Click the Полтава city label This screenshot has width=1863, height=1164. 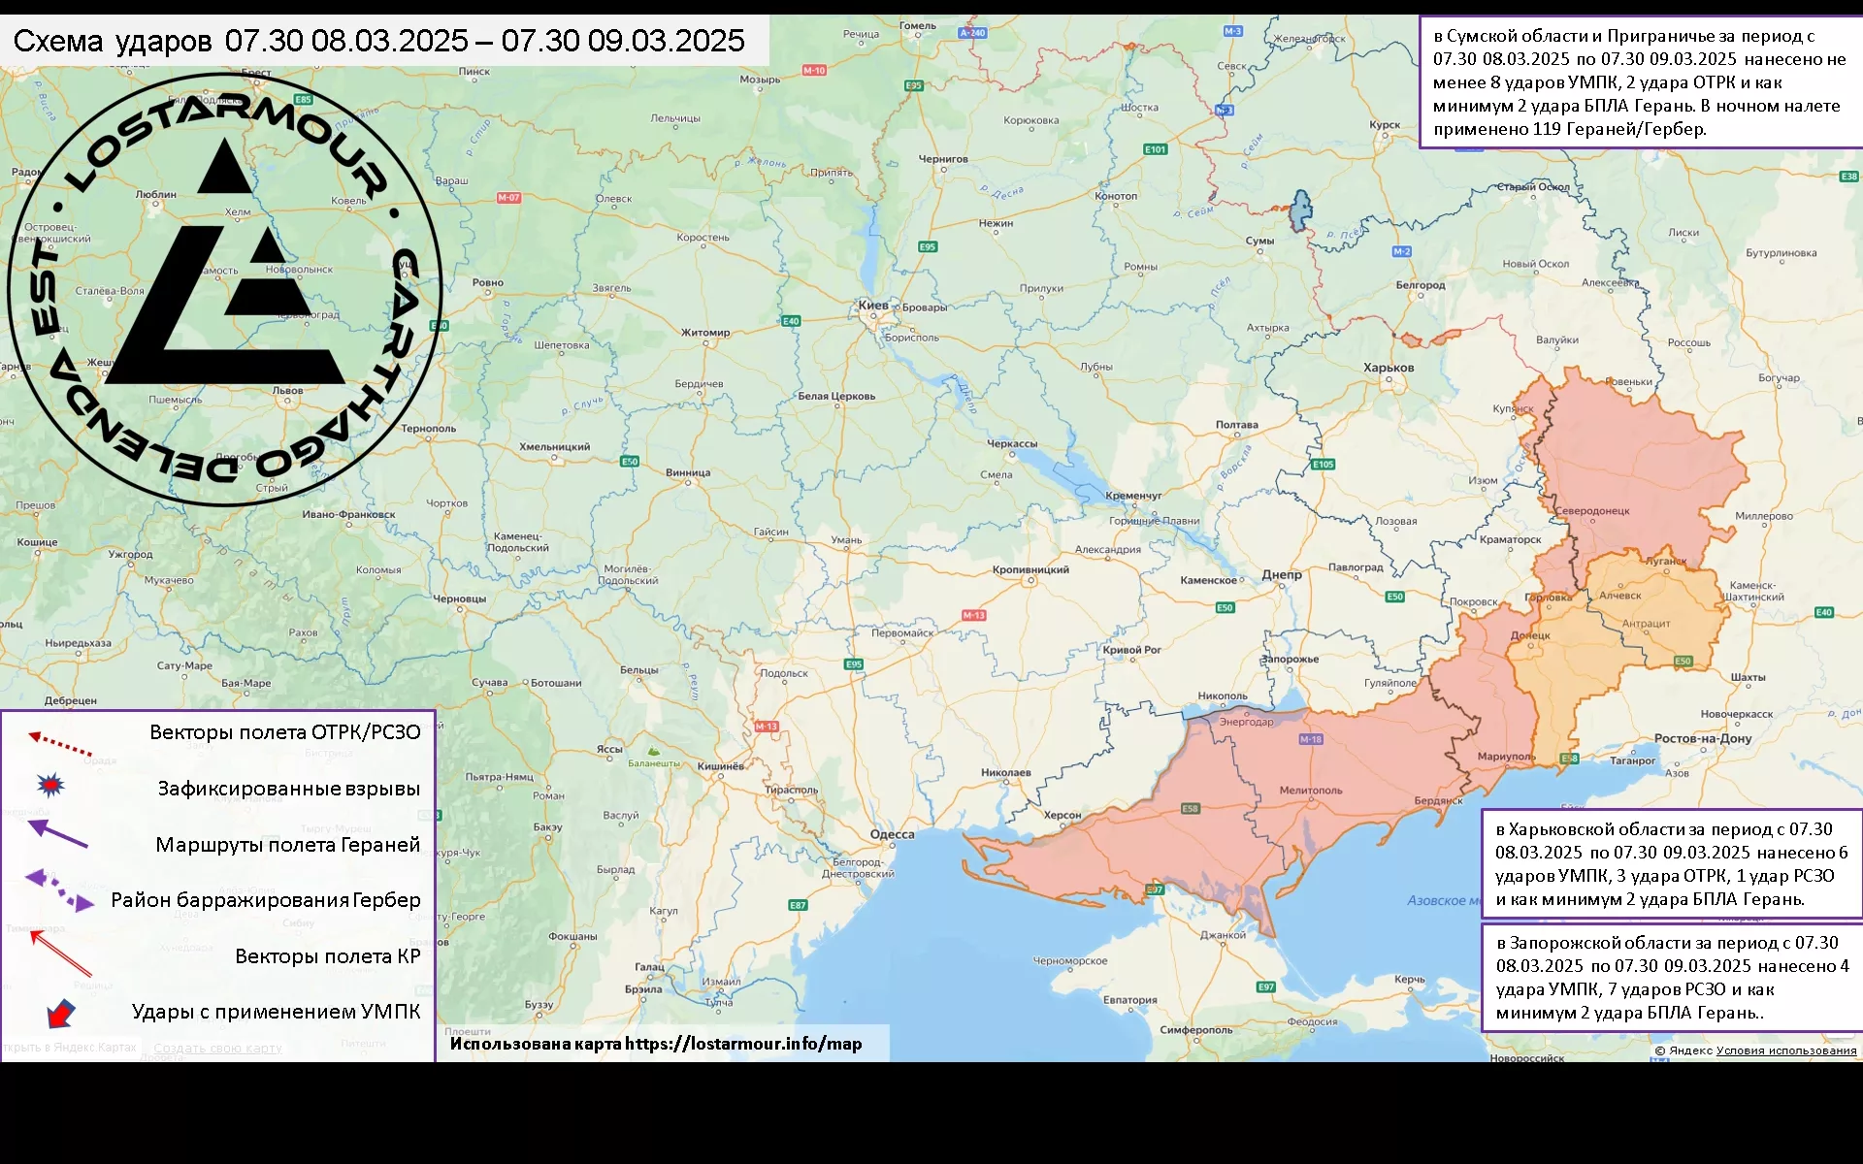[x=1236, y=425]
